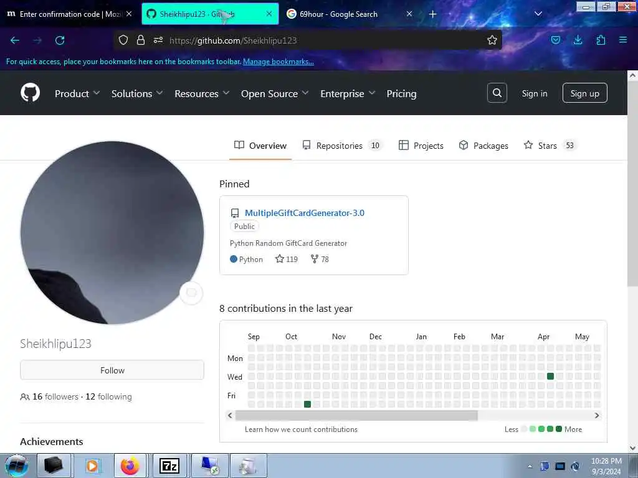This screenshot has height=478, width=638.
Task: Open the Pricing page
Action: (401, 93)
